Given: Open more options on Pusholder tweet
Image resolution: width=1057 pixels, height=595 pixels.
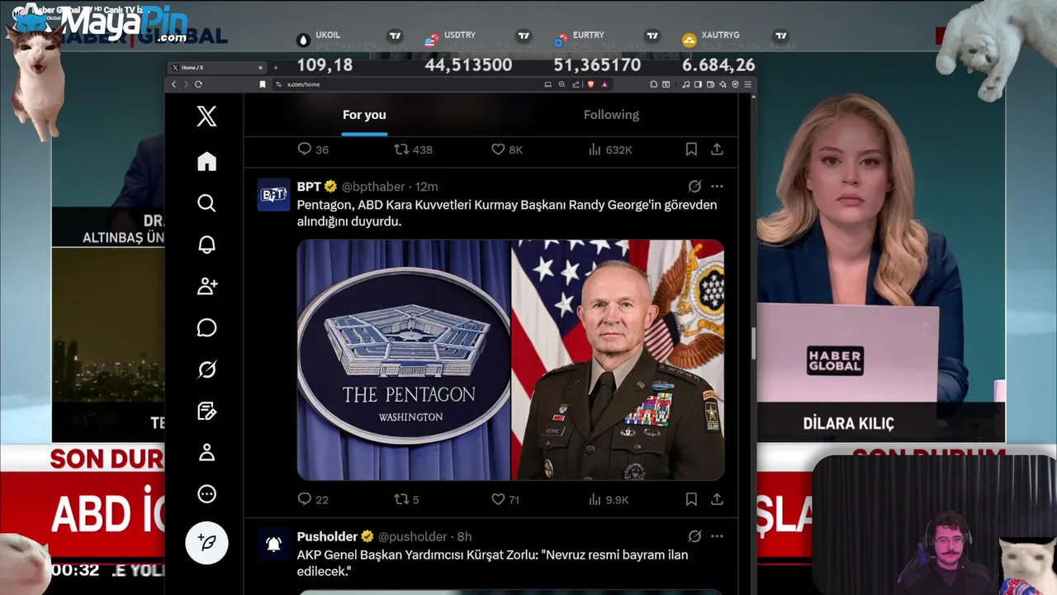Looking at the screenshot, I should pos(717,536).
